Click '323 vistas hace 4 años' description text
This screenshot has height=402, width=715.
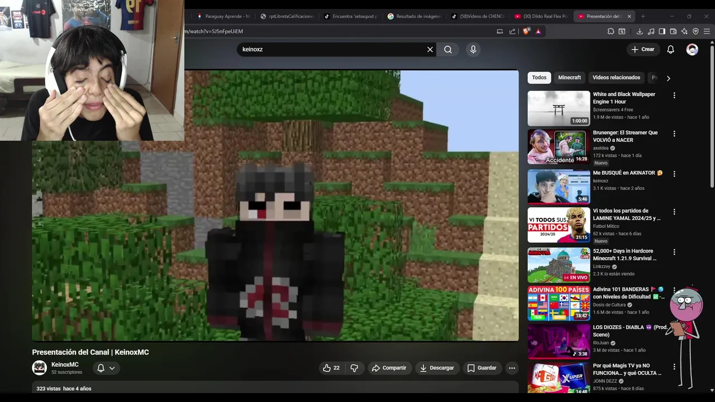tap(64, 389)
